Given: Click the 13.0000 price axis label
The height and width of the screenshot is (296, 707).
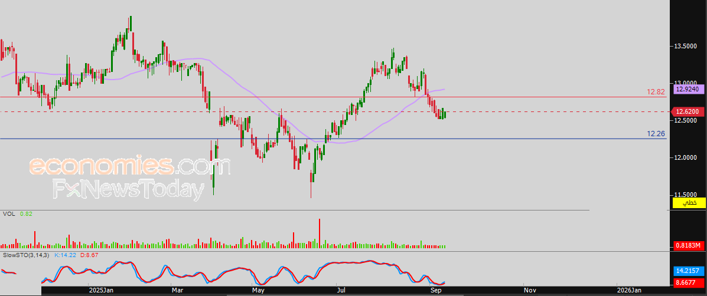Looking at the screenshot, I should (x=685, y=83).
